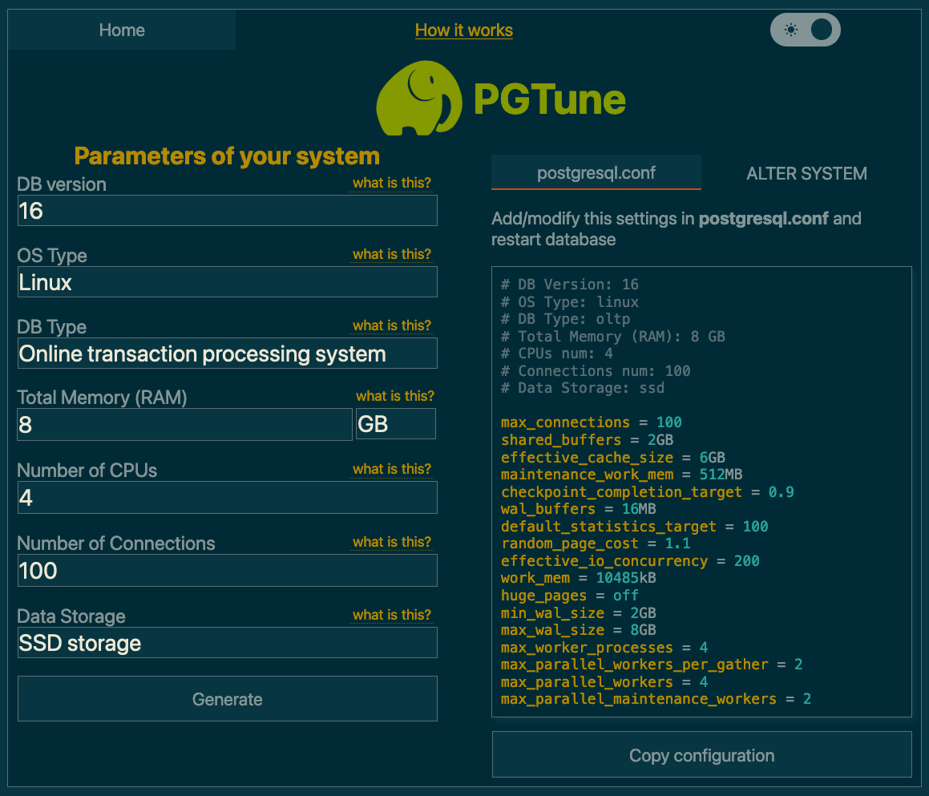Image resolution: width=929 pixels, height=796 pixels.
Task: Open the OS Type dropdown
Action: coord(227,281)
